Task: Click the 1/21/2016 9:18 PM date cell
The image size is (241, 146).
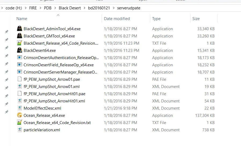Action: [120, 108]
